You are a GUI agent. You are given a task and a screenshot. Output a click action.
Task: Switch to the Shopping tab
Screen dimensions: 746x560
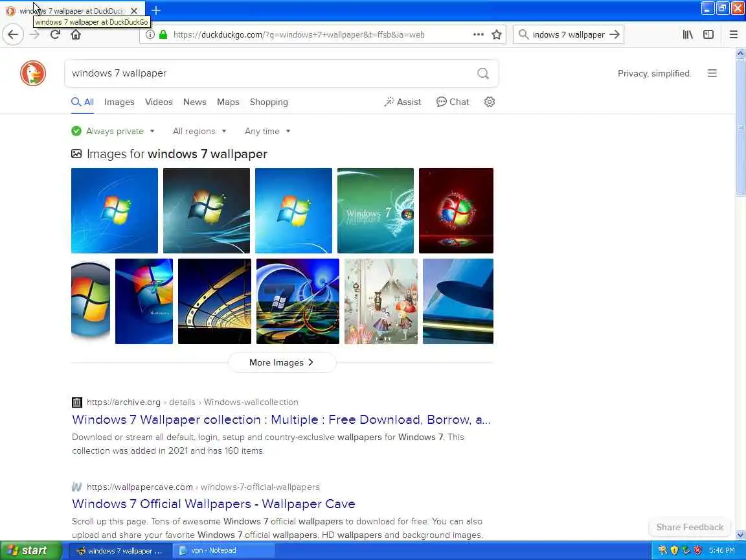(x=269, y=102)
